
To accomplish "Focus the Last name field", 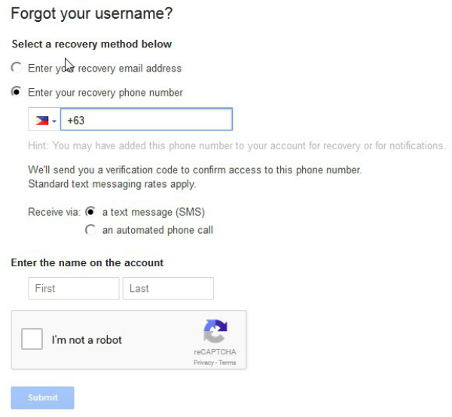I will 168,289.
